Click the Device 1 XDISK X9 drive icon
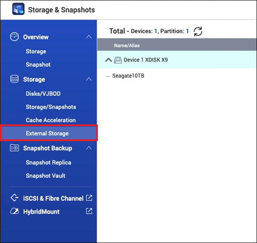This screenshot has height=243, width=257. pyautogui.click(x=118, y=60)
